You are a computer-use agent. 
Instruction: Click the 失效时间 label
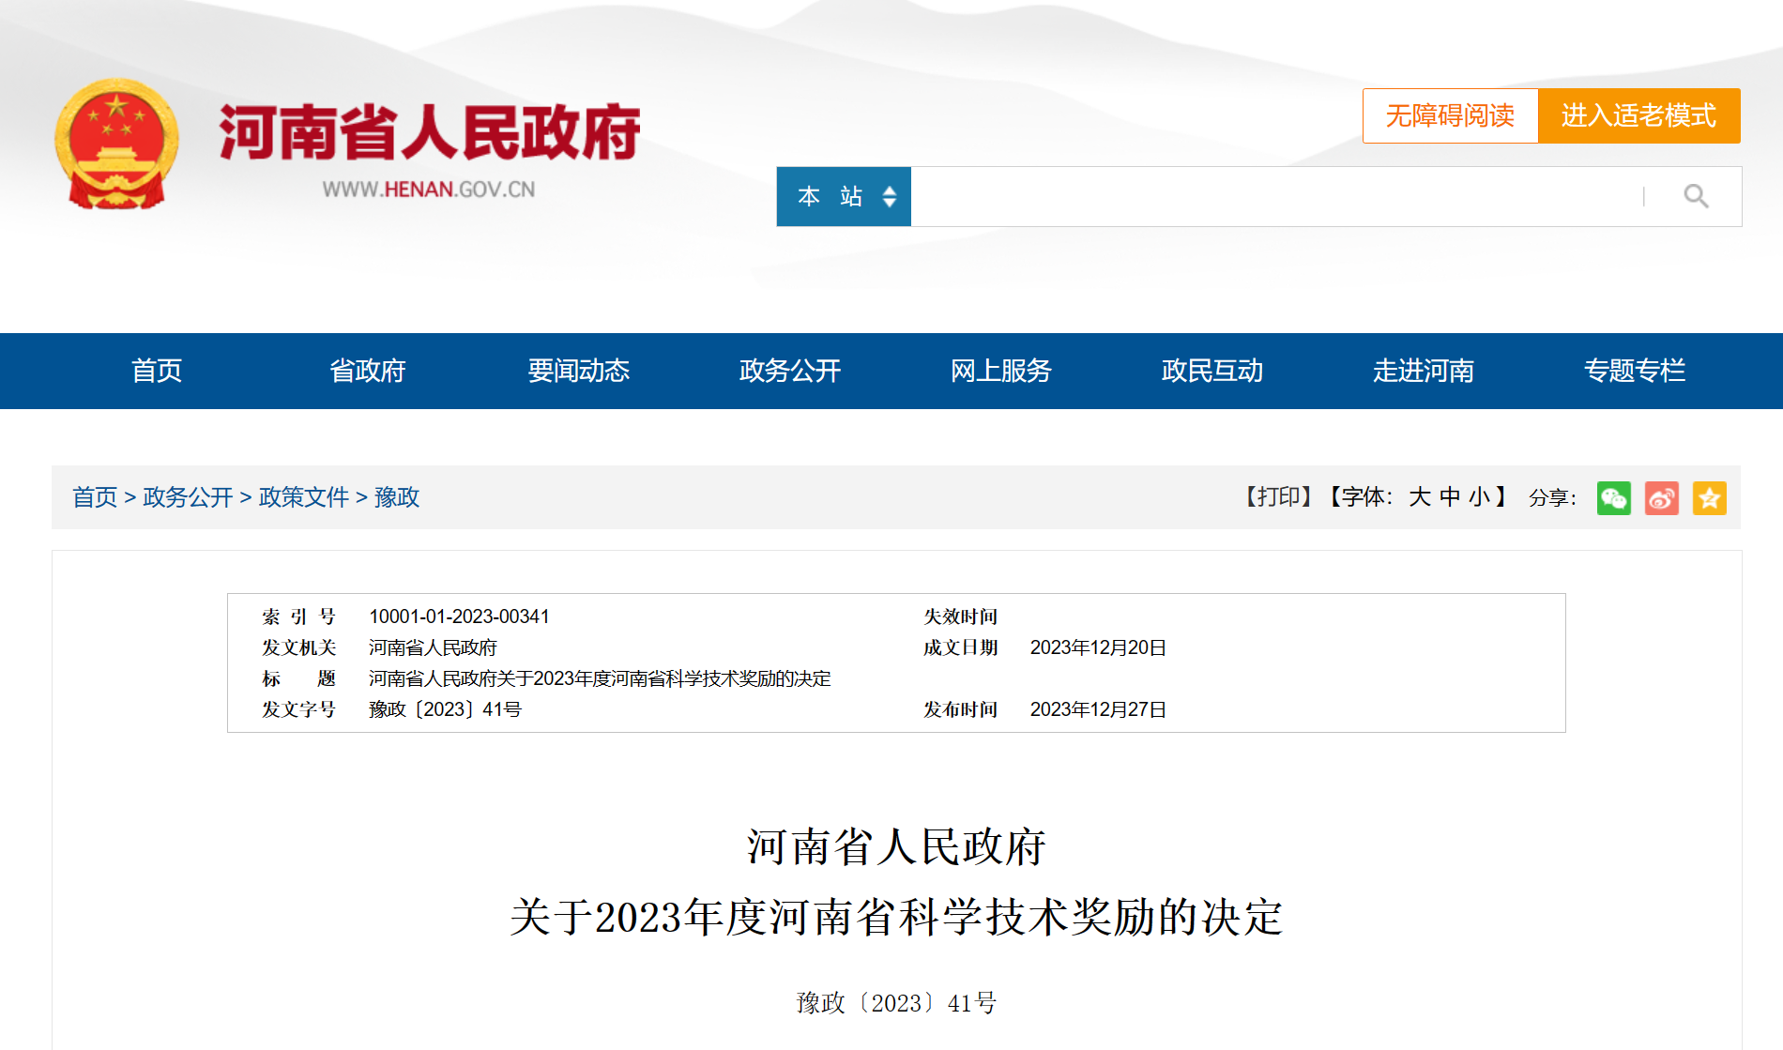point(960,616)
